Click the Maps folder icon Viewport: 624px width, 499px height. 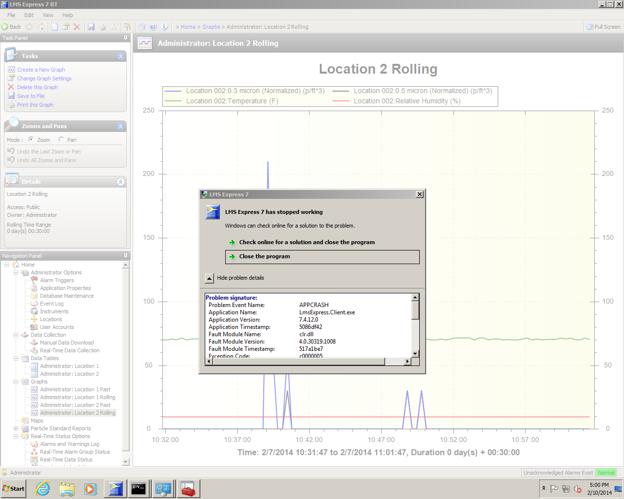(x=25, y=421)
